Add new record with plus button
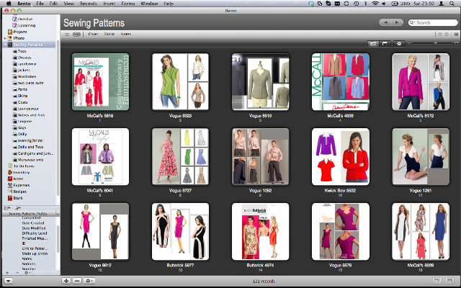 click(66, 281)
